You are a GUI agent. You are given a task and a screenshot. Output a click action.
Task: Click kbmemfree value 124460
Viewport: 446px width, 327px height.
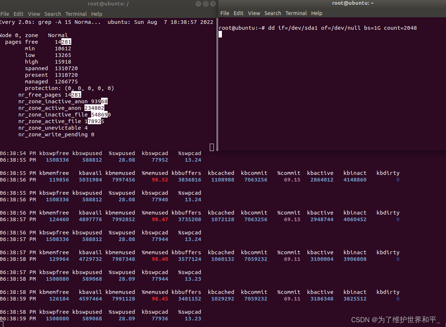click(x=59, y=219)
